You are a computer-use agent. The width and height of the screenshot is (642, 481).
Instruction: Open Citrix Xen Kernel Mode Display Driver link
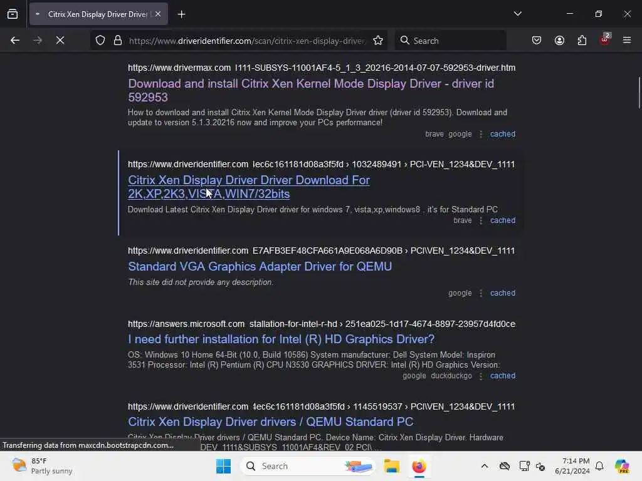click(311, 90)
